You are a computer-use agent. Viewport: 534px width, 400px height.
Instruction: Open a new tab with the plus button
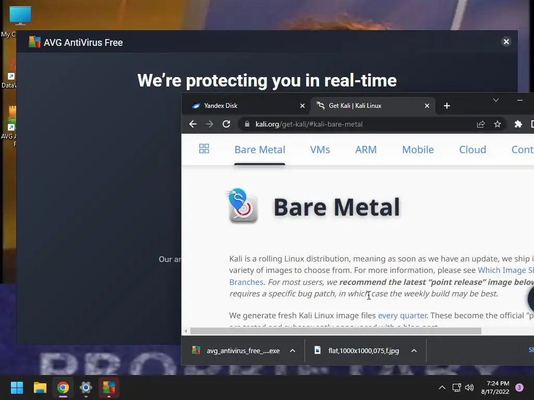tap(447, 106)
